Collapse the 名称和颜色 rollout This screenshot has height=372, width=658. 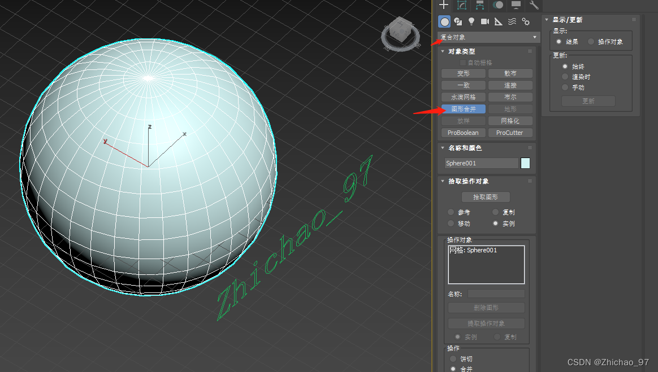click(x=443, y=148)
